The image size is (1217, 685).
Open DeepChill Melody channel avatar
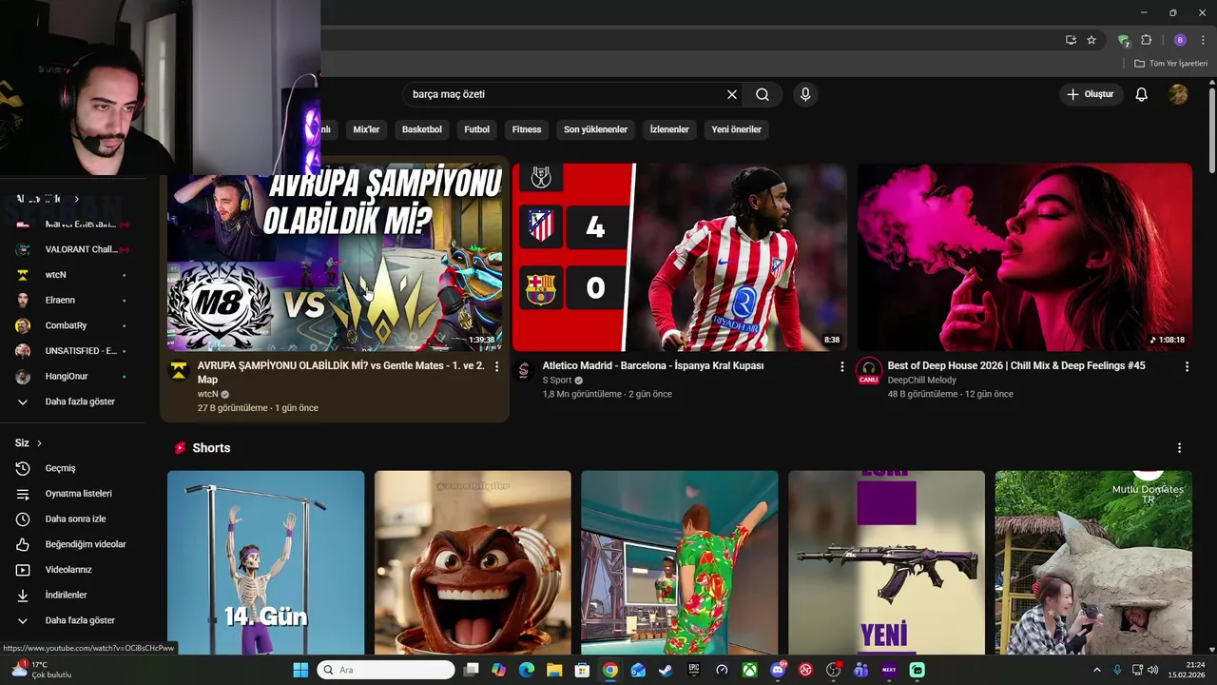pyautogui.click(x=868, y=370)
